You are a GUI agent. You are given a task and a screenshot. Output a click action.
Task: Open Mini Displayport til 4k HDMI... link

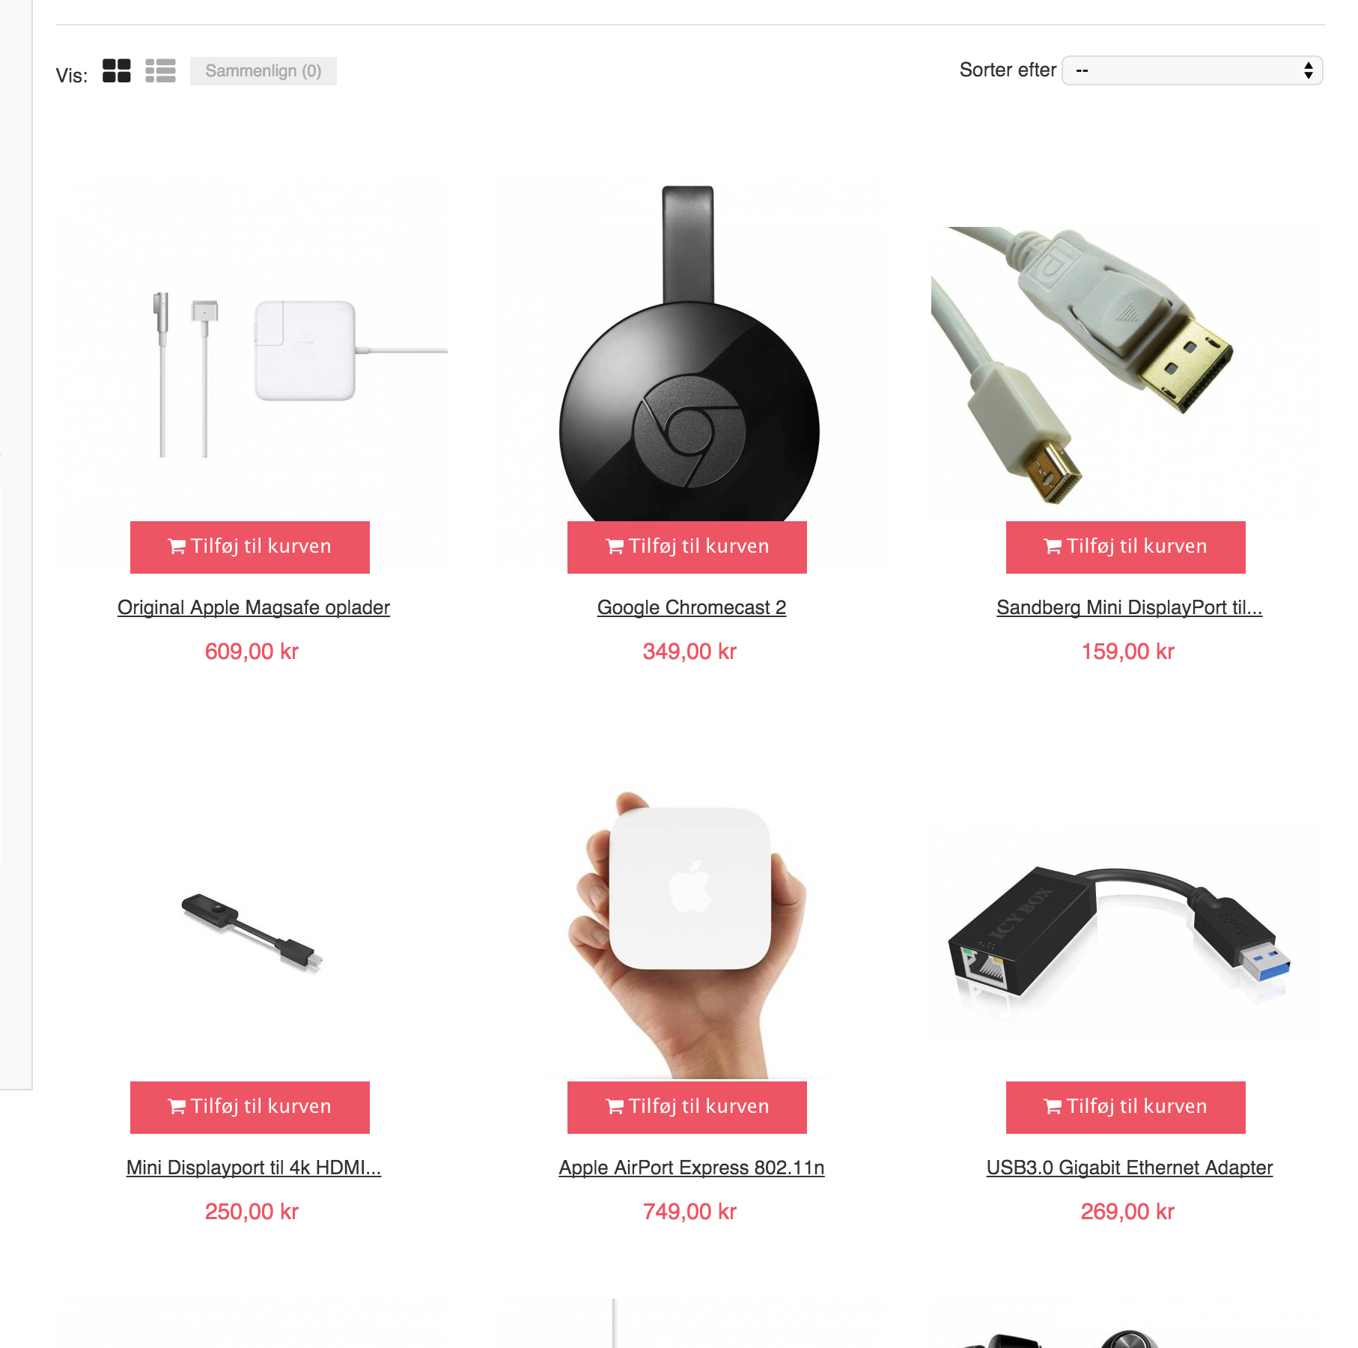coord(254,1168)
